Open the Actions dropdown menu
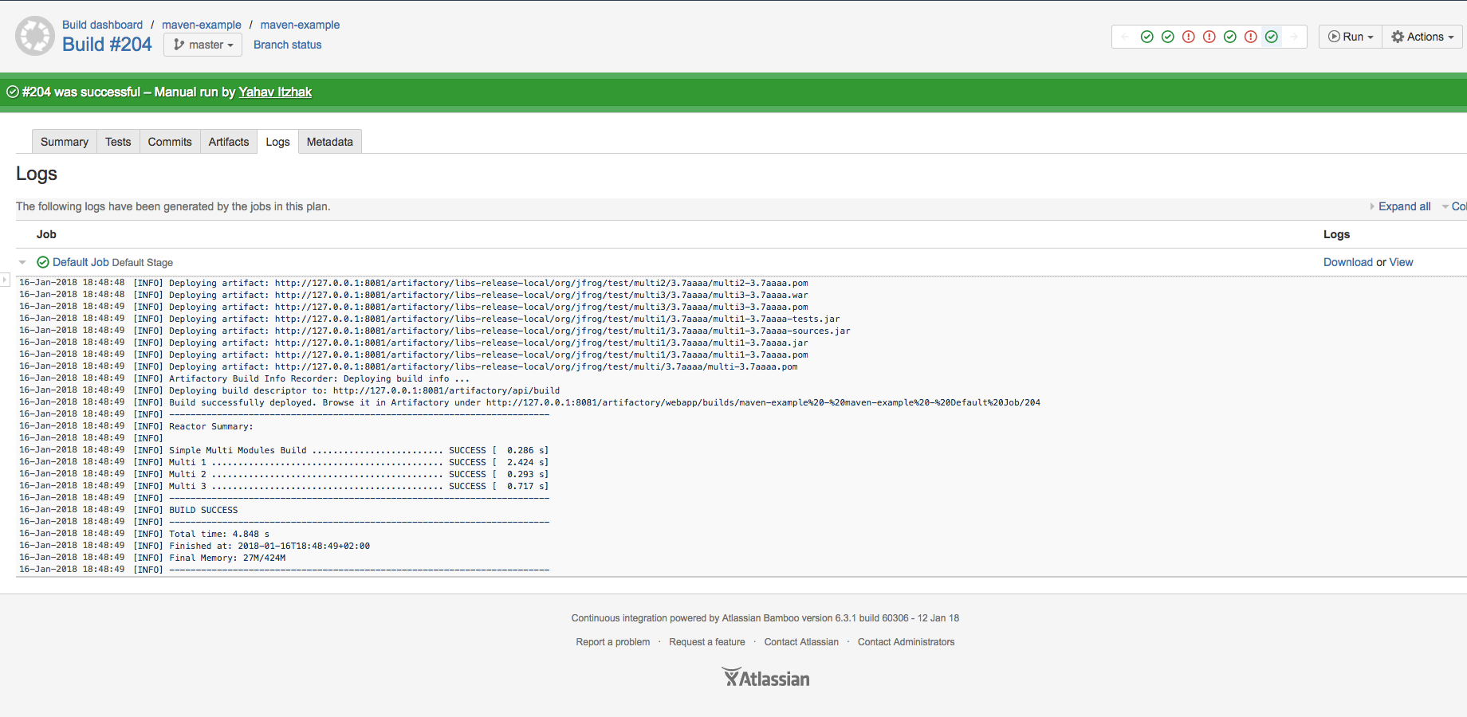The width and height of the screenshot is (1467, 717). coord(1422,37)
